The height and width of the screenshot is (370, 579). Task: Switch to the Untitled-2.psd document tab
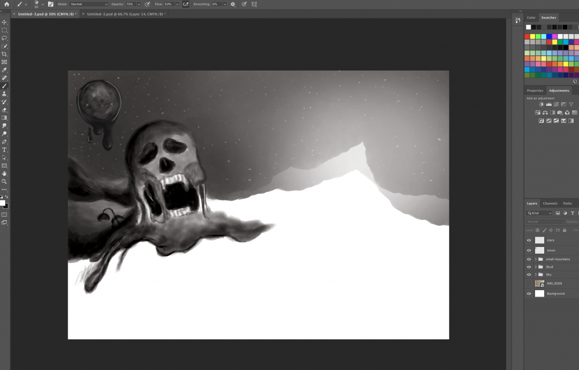click(x=126, y=14)
